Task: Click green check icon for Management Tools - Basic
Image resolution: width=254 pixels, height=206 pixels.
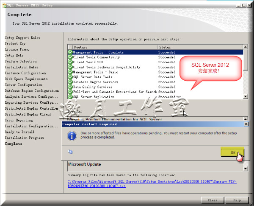Action: point(70,72)
